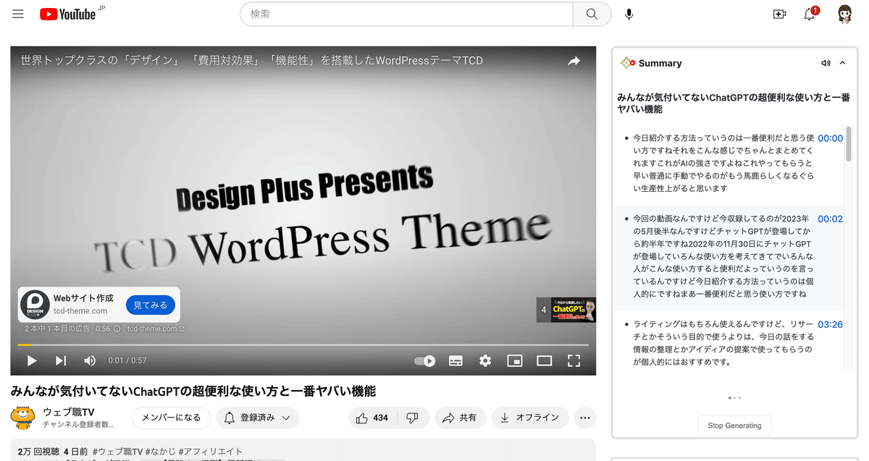Open the player settings gear

coord(485,360)
